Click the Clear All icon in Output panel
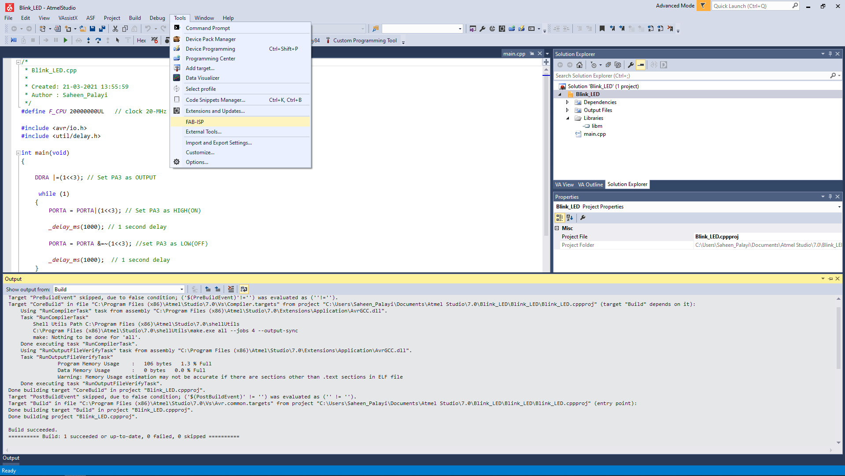The image size is (845, 476). tap(231, 289)
